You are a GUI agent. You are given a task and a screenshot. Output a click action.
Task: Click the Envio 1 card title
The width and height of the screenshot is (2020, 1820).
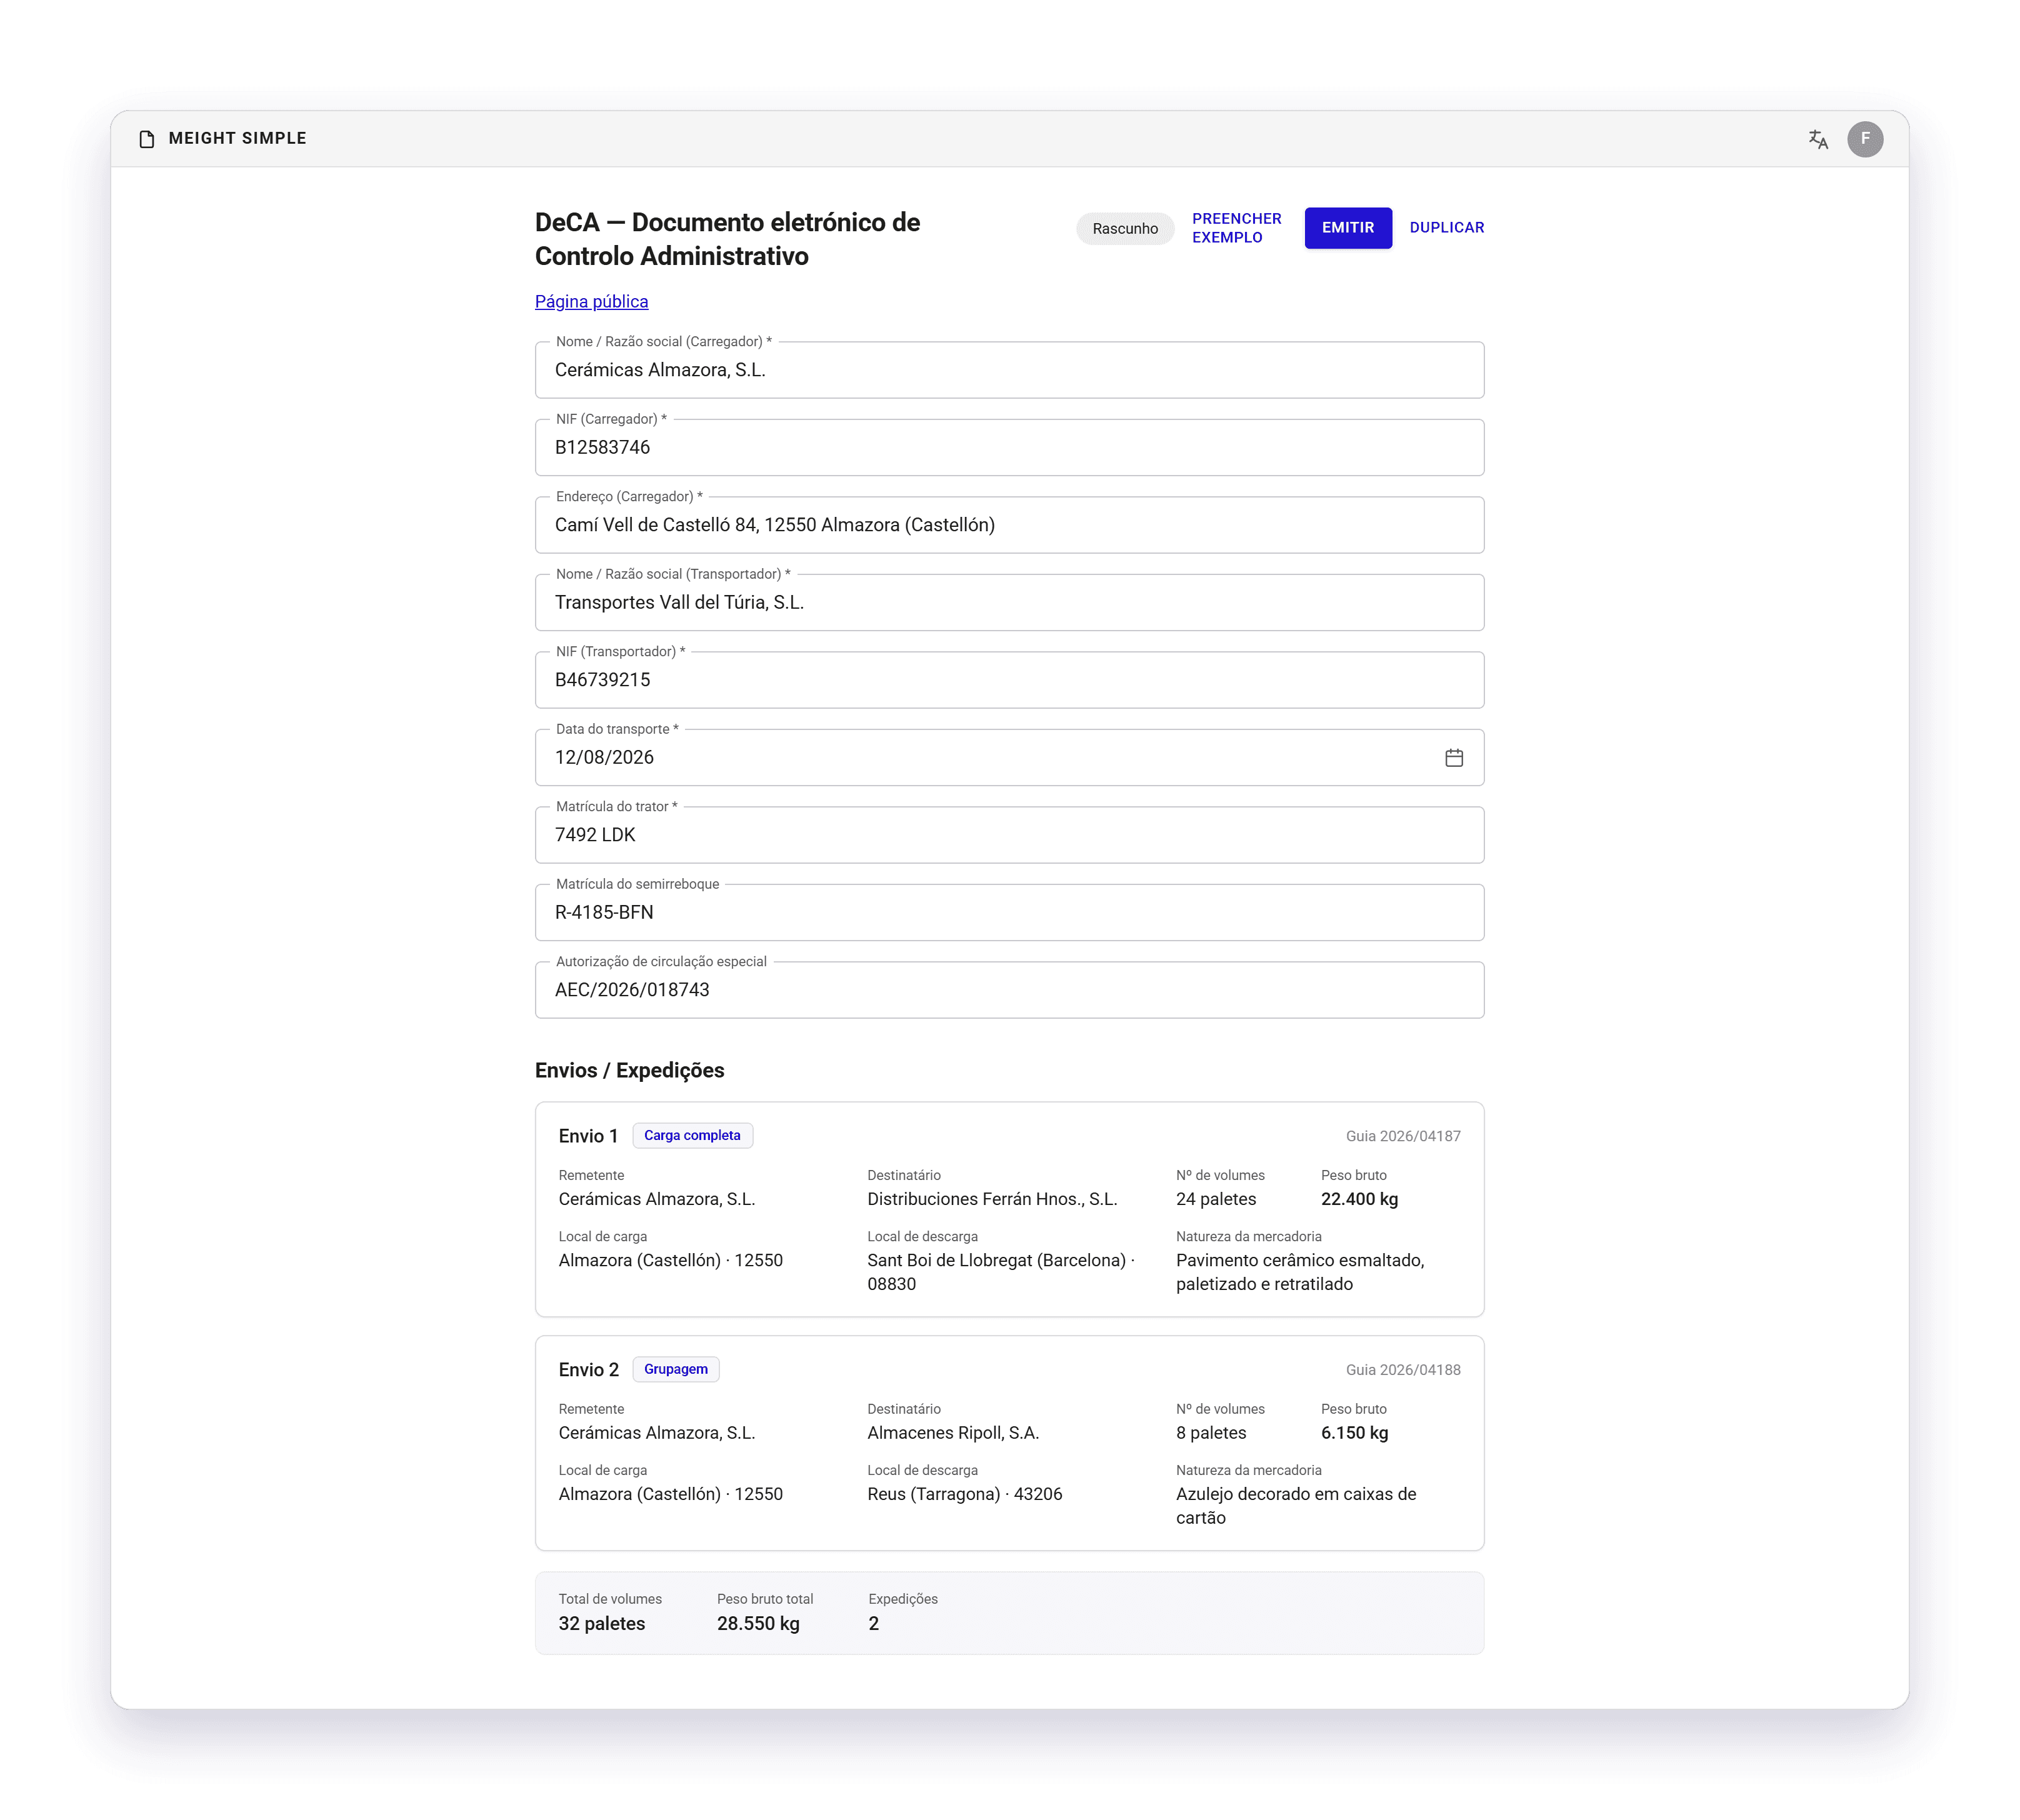click(589, 1137)
